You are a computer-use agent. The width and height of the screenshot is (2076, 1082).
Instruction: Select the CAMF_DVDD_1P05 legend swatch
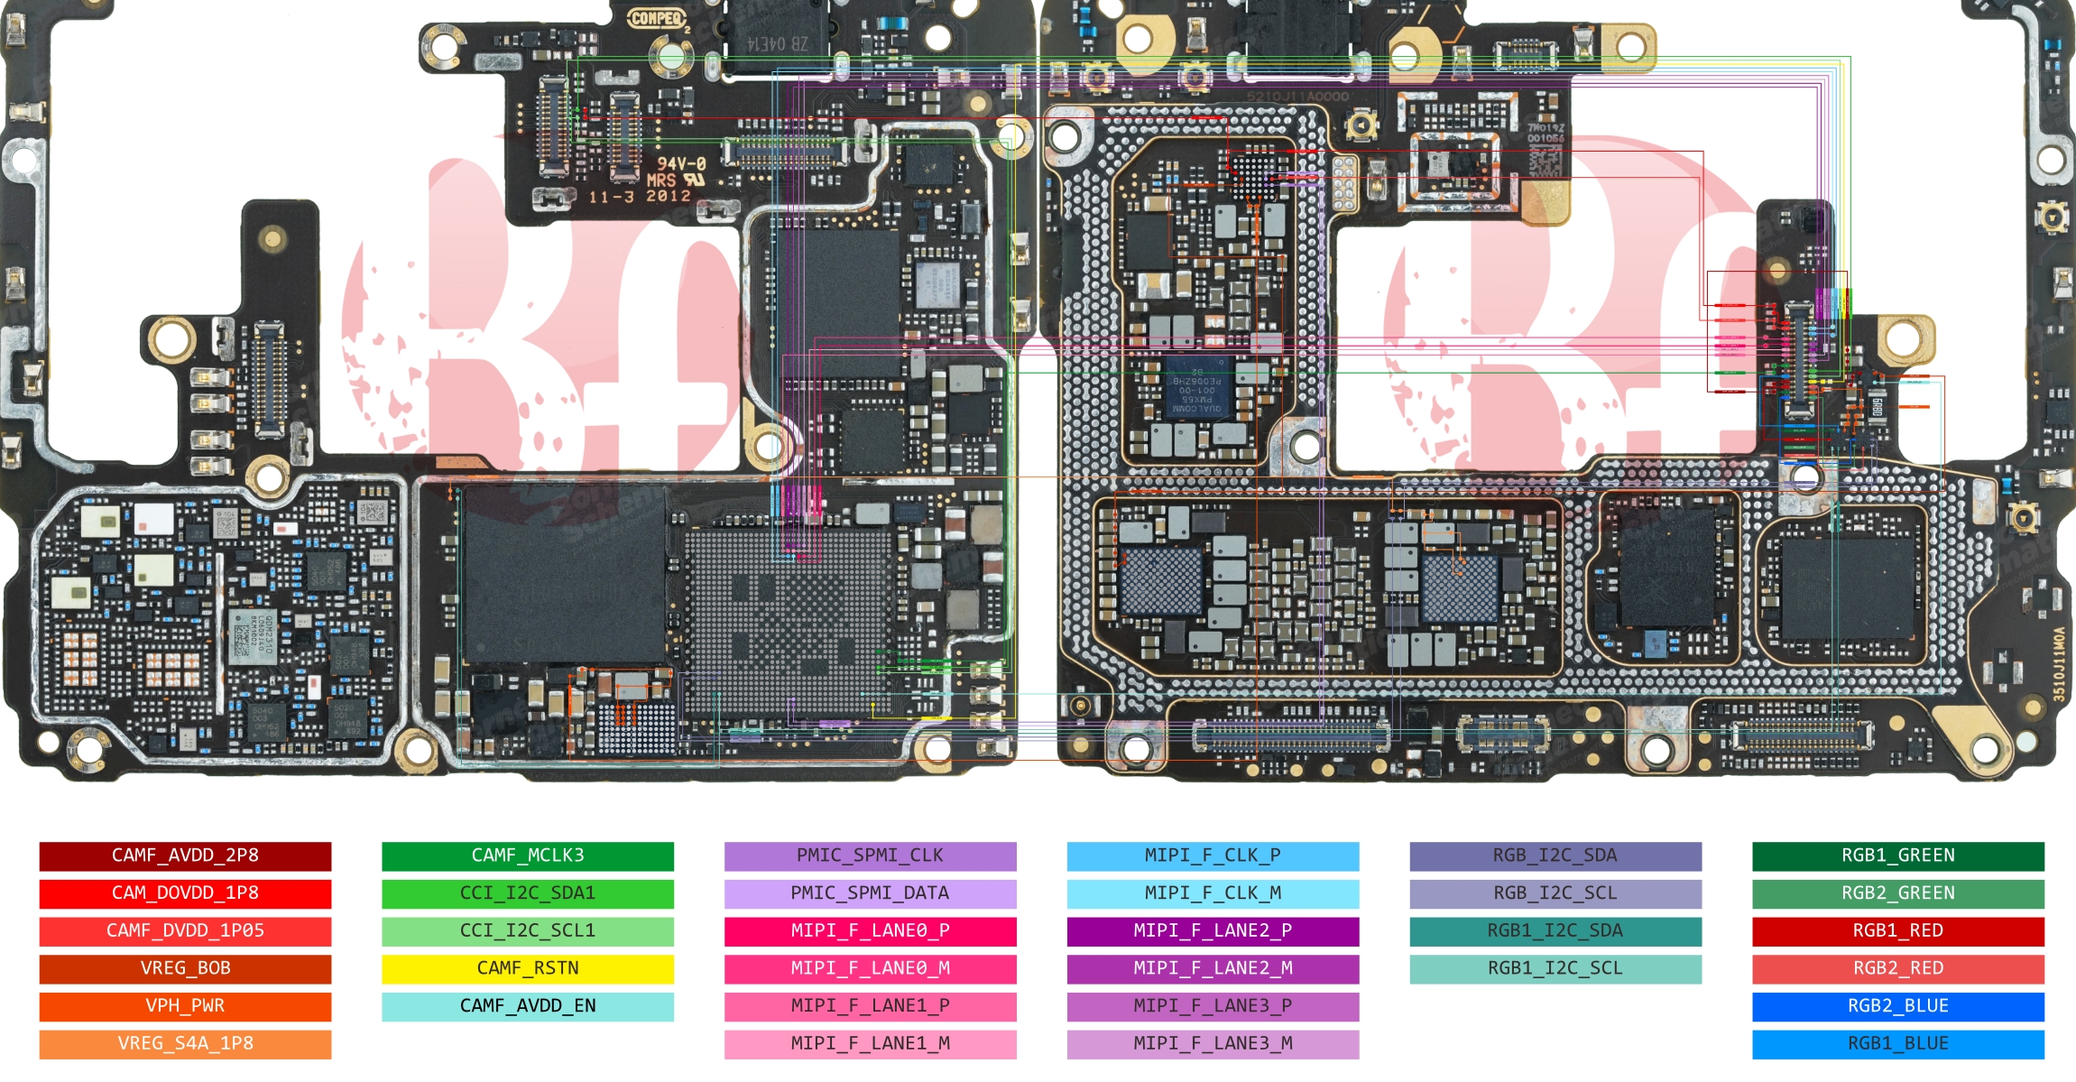185,931
